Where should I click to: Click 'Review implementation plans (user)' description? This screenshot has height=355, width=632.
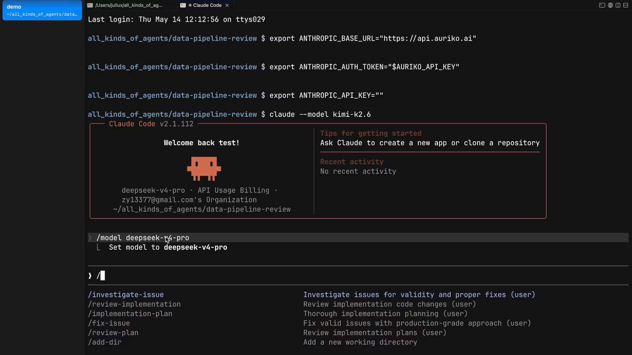[375, 333]
